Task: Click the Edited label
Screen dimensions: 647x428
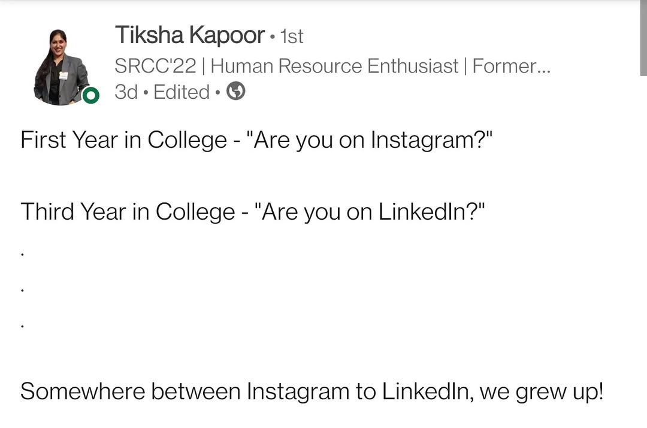Action: [182, 92]
